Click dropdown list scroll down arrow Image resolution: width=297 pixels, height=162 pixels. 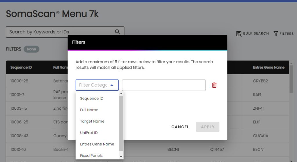tap(121, 157)
